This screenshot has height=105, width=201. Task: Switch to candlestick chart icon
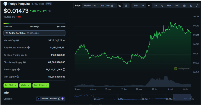126,6
